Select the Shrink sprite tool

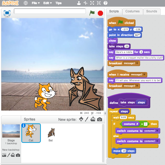(99, 3)
